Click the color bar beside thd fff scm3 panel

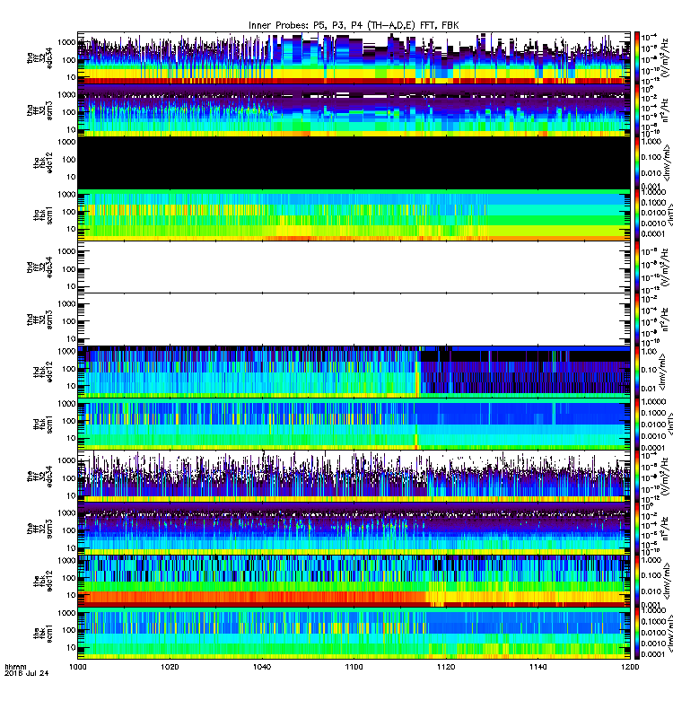(x=637, y=320)
